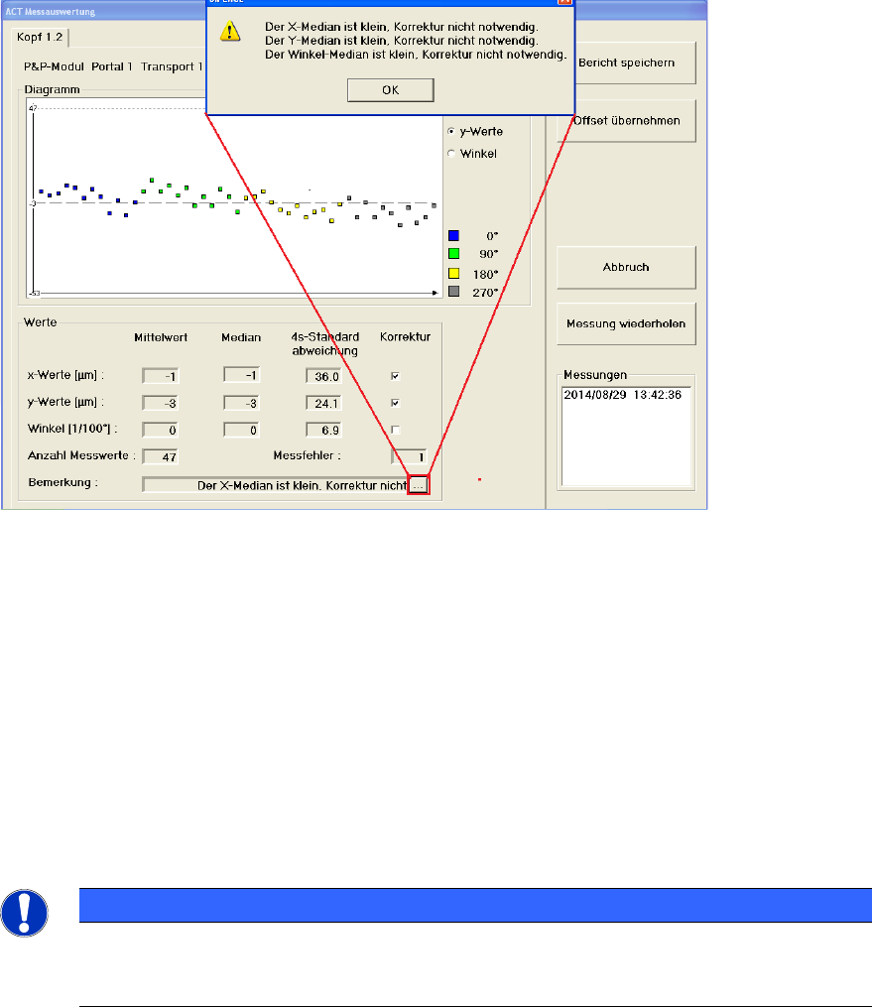
Task: Close the warning dialog with X
Action: 564,2
